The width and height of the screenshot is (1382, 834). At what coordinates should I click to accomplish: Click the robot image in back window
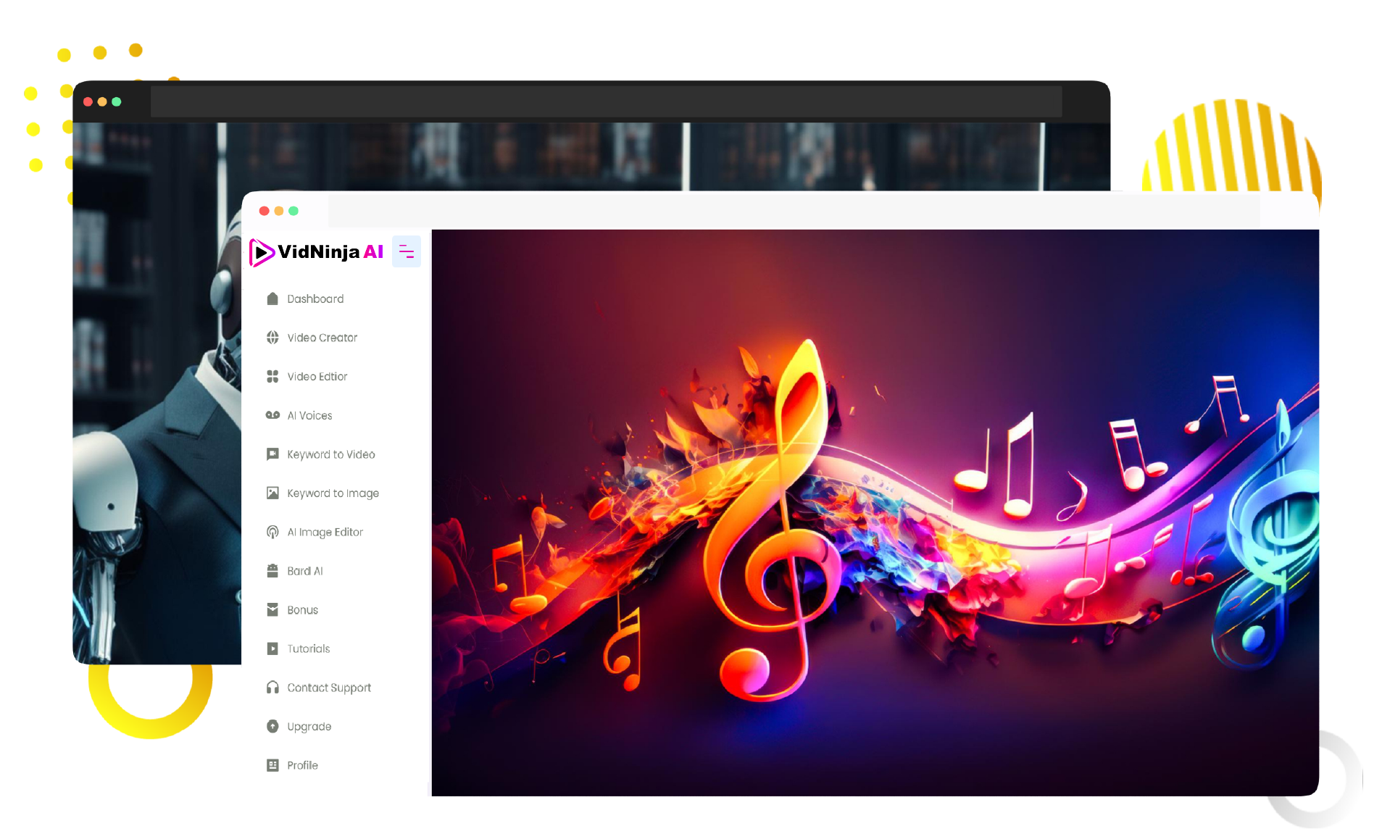(x=157, y=435)
